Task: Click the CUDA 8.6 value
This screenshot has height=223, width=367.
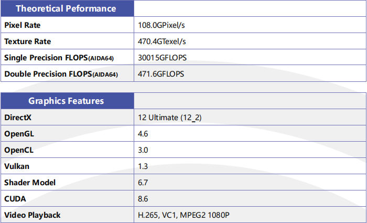Action: [143, 199]
